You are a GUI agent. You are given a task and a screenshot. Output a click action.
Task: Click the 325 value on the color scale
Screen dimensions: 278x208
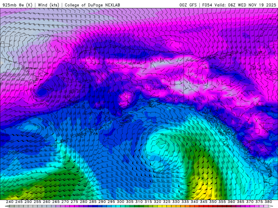167,202
